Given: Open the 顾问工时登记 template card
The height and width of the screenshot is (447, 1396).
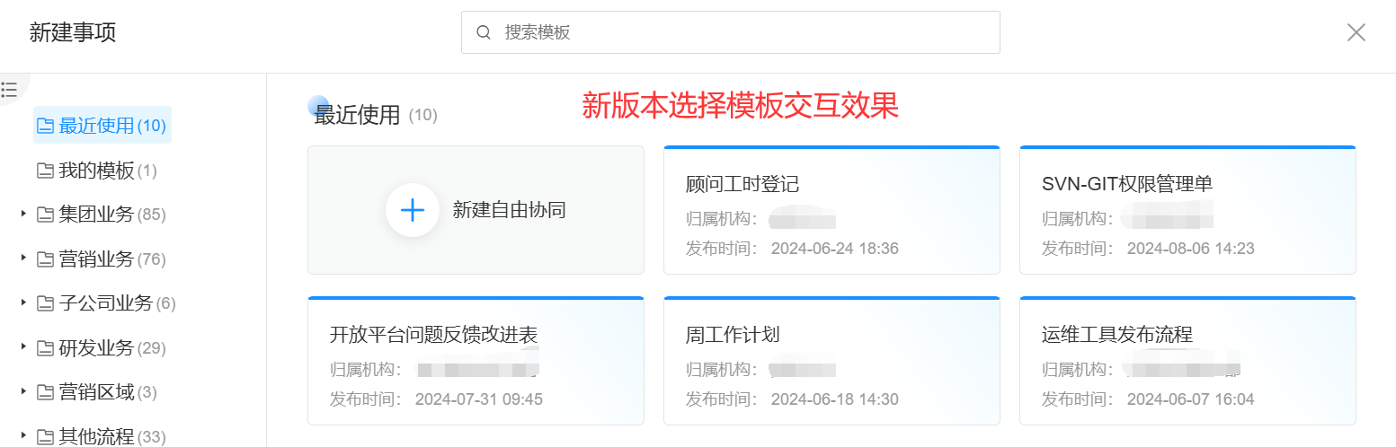Looking at the screenshot, I should [x=831, y=210].
